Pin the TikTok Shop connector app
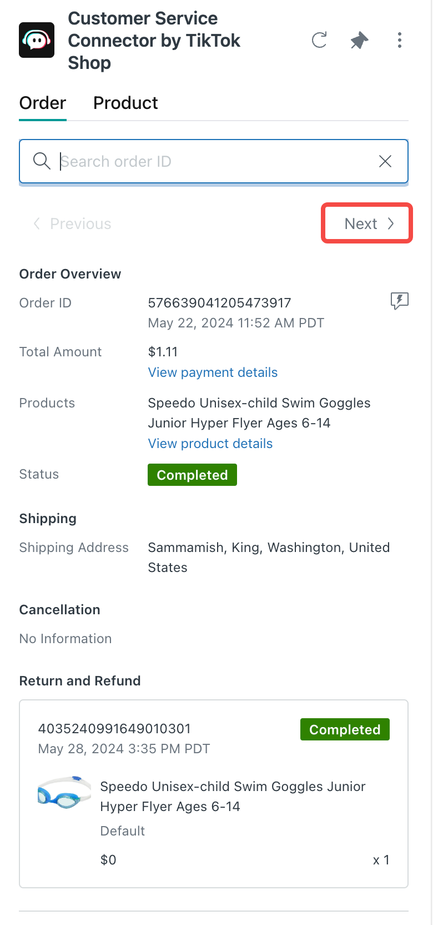Viewport: 433px width, 925px height. click(359, 40)
